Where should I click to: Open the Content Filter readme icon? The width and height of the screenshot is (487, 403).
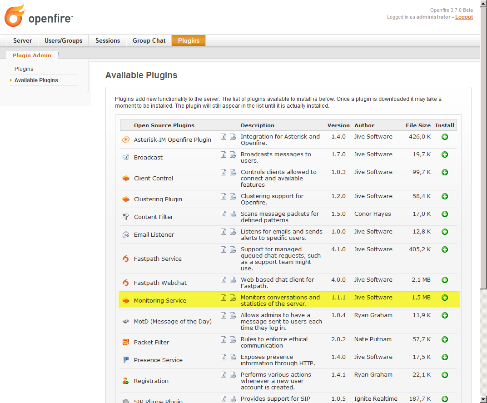(x=224, y=214)
